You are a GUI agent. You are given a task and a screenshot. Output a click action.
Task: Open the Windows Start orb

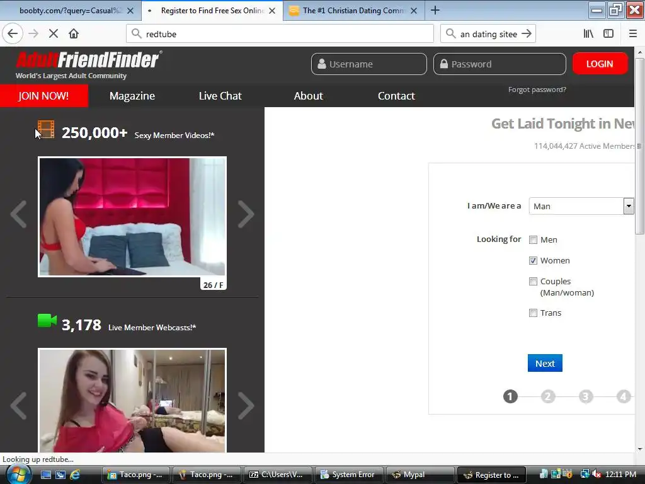point(18,475)
